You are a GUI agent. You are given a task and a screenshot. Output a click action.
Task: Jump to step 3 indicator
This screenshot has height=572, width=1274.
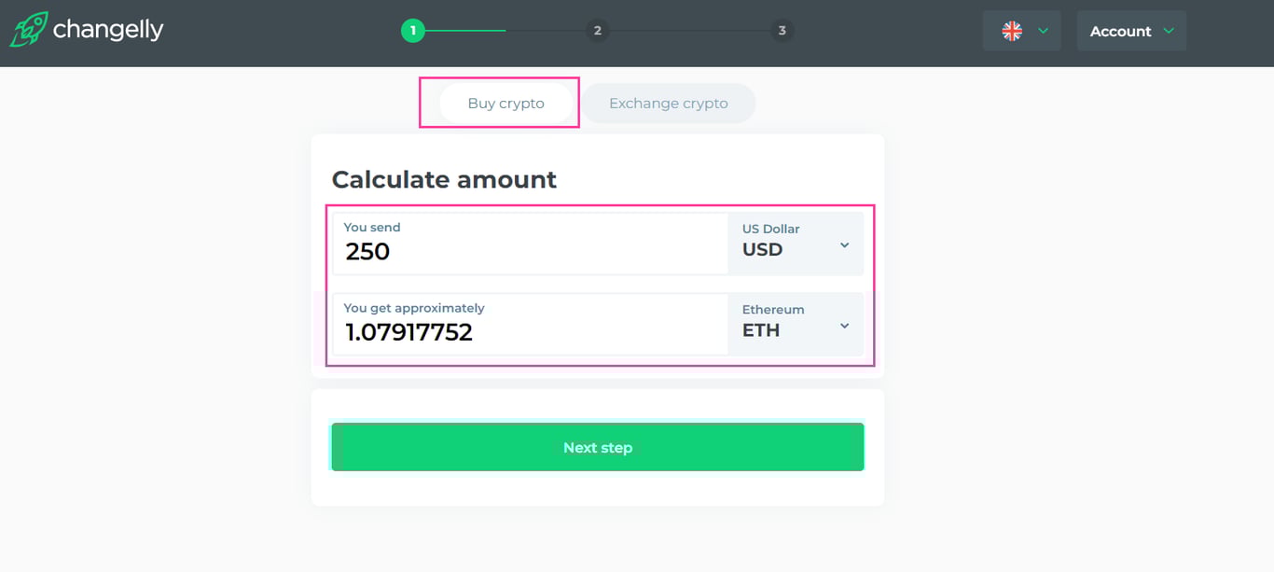coord(782,31)
